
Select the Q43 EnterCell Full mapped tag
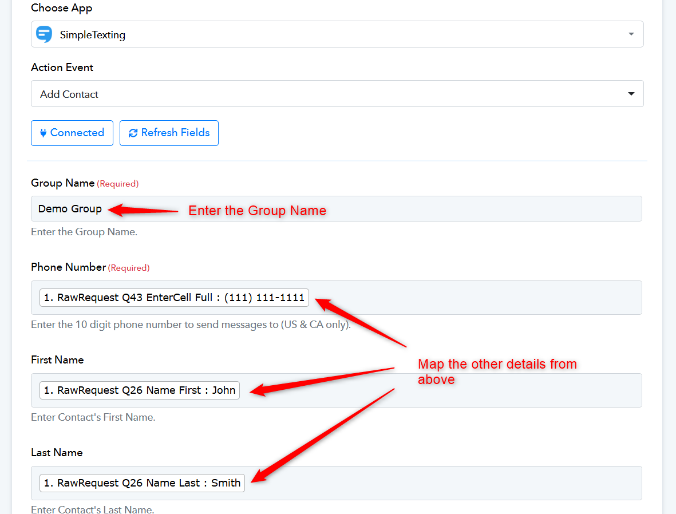(x=174, y=298)
